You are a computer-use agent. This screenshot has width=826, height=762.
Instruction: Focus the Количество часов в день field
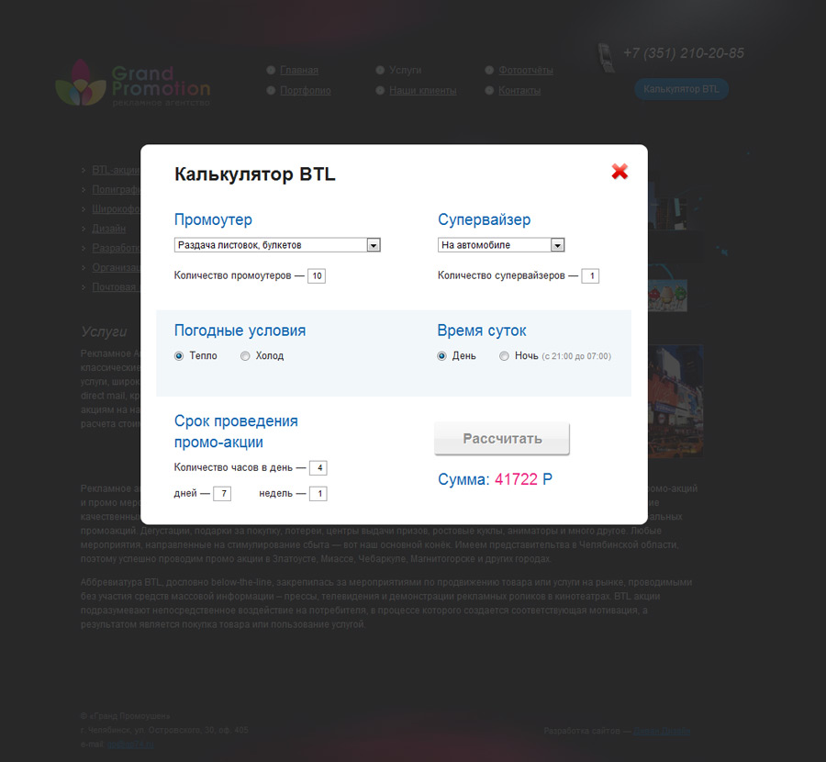pyautogui.click(x=318, y=468)
